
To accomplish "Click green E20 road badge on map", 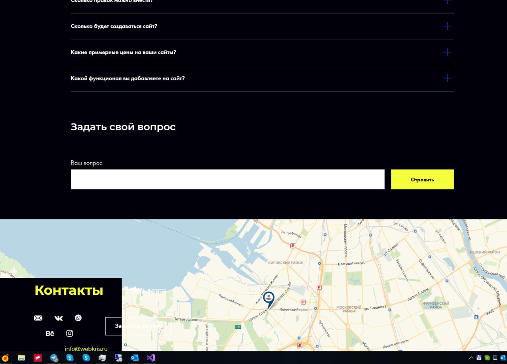I will pyautogui.click(x=238, y=327).
